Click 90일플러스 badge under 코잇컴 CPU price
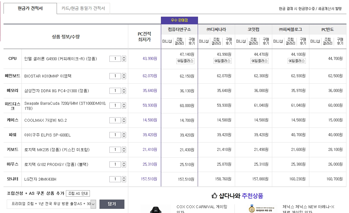 (x=259, y=61)
